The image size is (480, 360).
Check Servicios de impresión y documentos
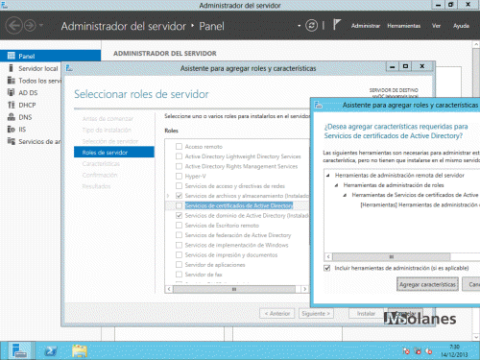pos(179,254)
